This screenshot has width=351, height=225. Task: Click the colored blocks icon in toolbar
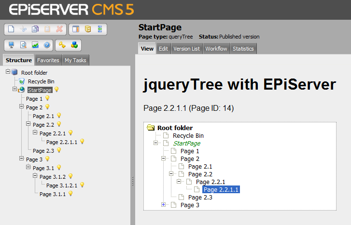[75, 45]
